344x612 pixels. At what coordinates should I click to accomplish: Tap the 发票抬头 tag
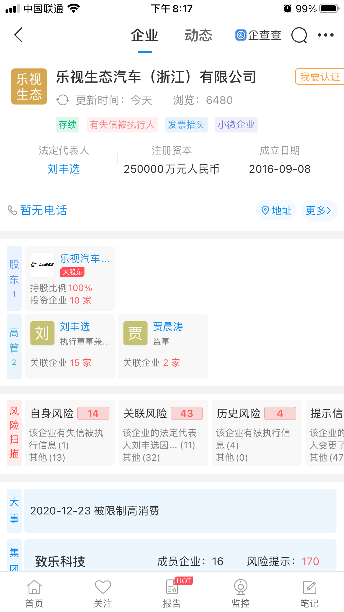point(186,124)
